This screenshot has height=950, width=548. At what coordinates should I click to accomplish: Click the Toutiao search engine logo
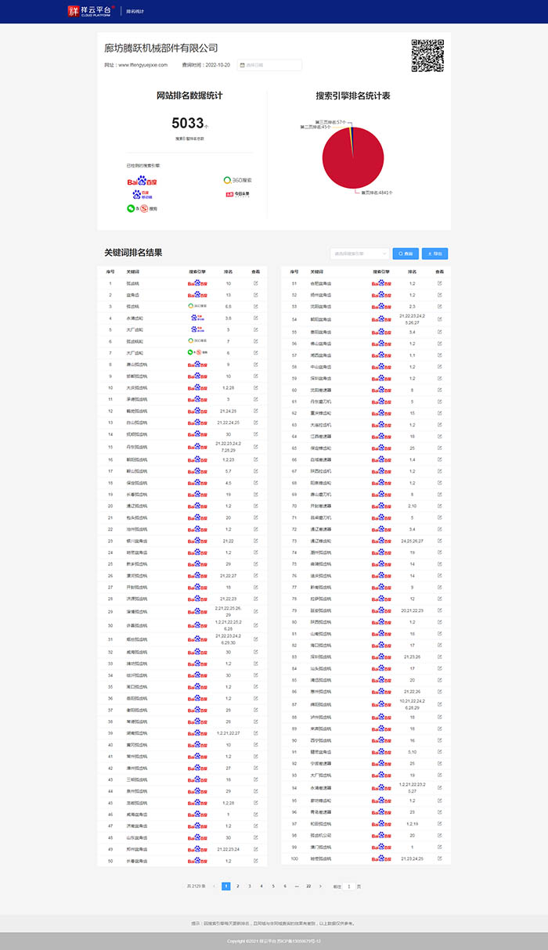[x=239, y=194]
